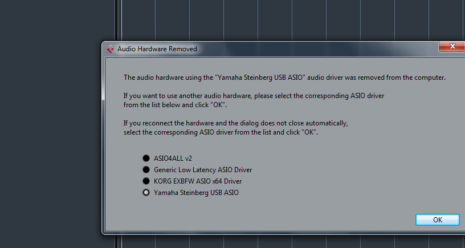Click the "Audio Hardware Removed" title text
The height and width of the screenshot is (248, 465).
[157, 49]
